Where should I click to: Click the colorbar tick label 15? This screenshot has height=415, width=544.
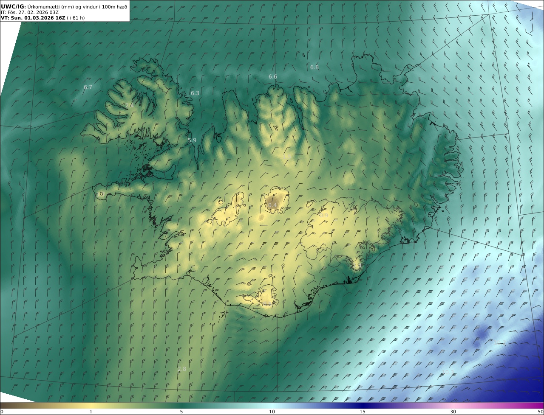click(363, 412)
